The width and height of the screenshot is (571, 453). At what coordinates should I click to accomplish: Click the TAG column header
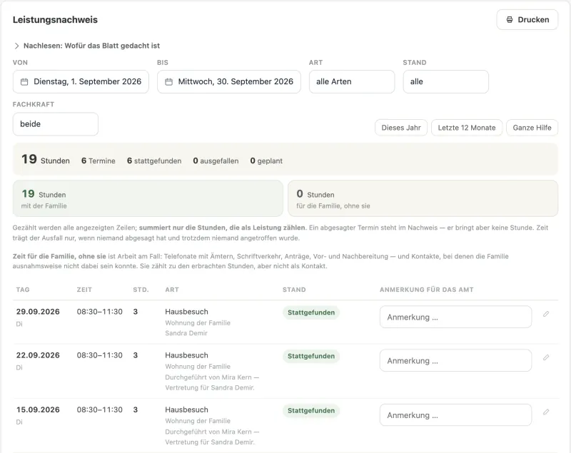click(23, 290)
